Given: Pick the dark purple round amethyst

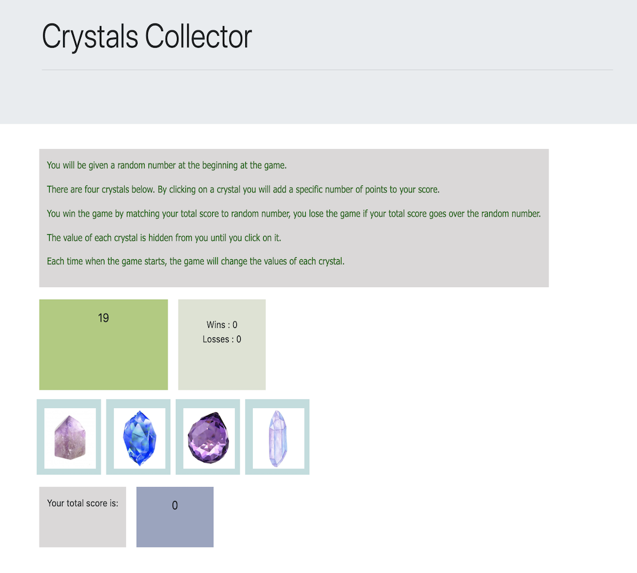Looking at the screenshot, I should coord(208,437).
